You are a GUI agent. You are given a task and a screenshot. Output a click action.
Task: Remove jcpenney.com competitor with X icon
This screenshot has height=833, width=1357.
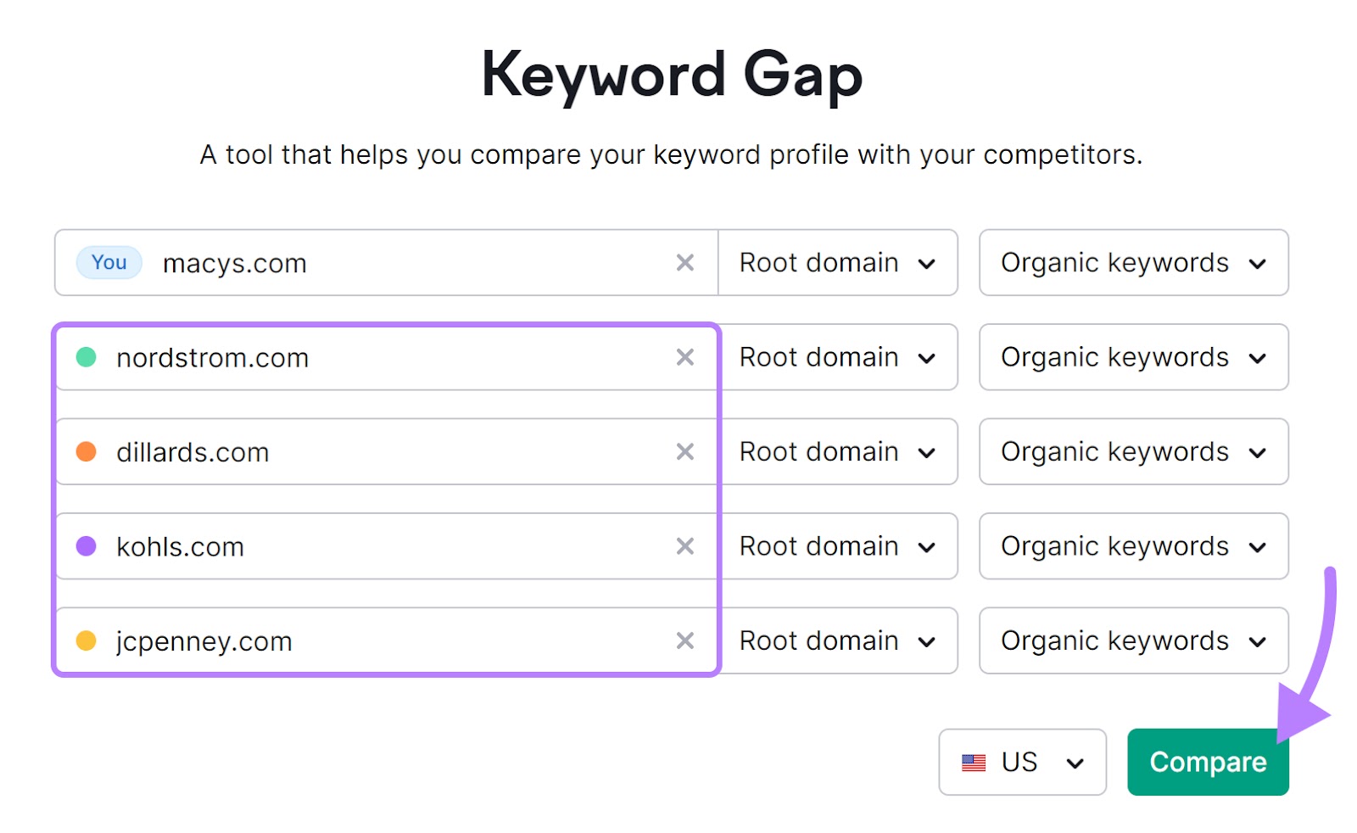pyautogui.click(x=684, y=640)
